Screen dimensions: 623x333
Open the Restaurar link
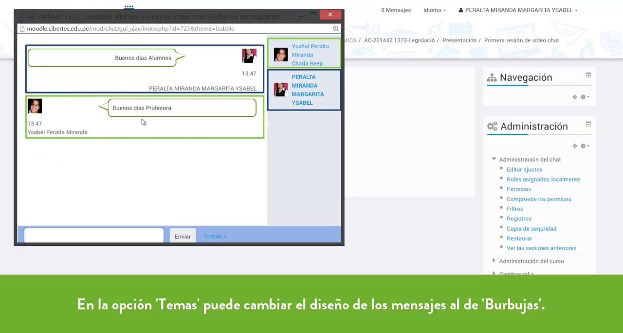coord(519,239)
